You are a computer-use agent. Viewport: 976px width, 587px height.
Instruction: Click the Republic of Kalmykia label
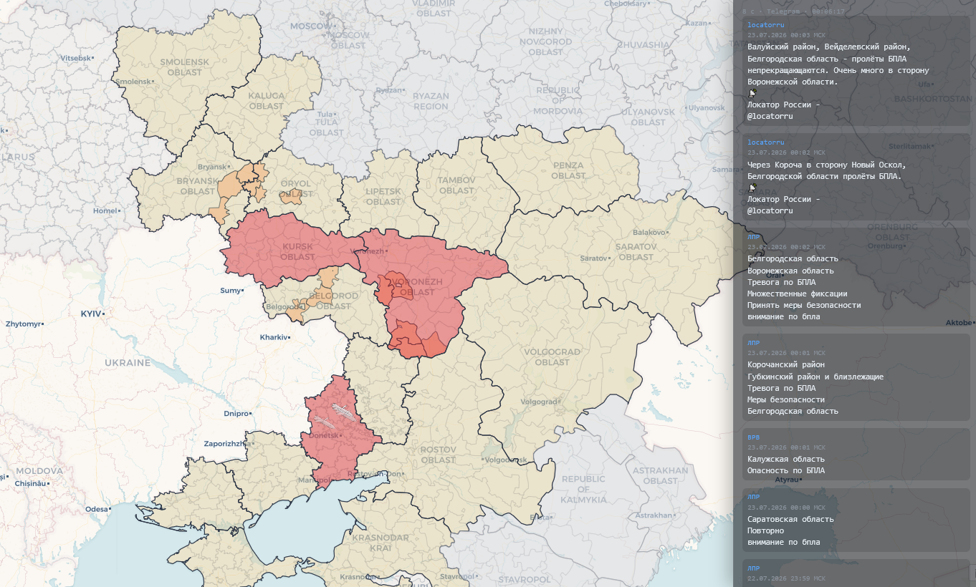click(x=583, y=489)
